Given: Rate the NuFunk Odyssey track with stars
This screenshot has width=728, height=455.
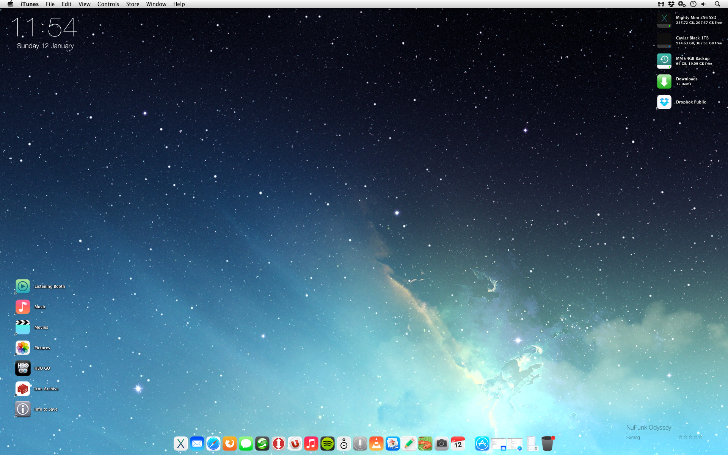Looking at the screenshot, I should 690,437.
